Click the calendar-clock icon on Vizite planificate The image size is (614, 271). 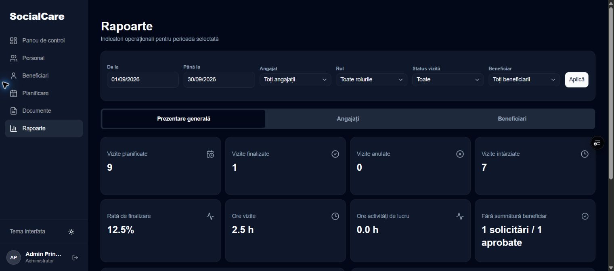tap(210, 154)
